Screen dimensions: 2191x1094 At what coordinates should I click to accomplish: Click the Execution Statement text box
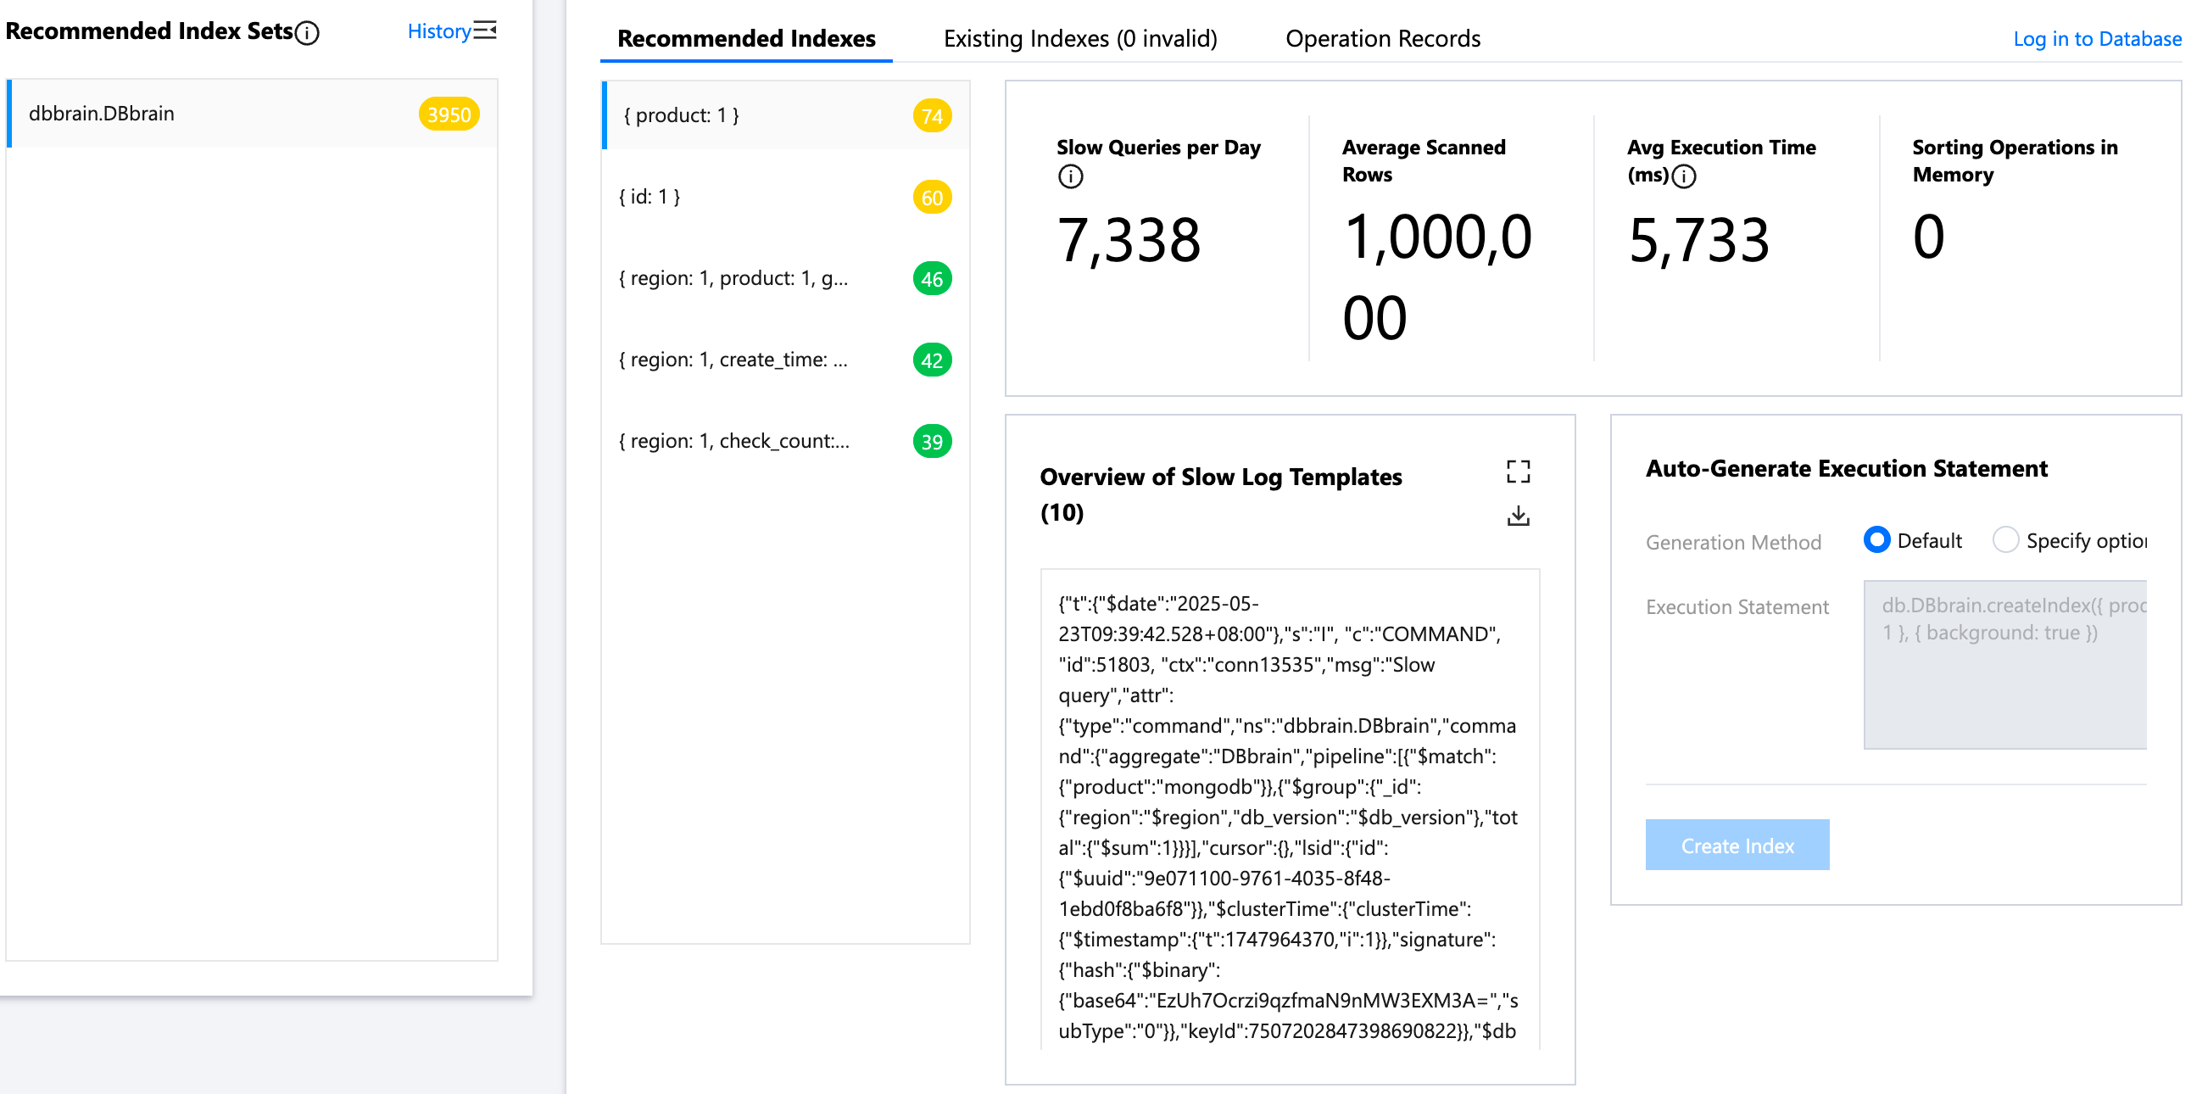tap(2004, 663)
